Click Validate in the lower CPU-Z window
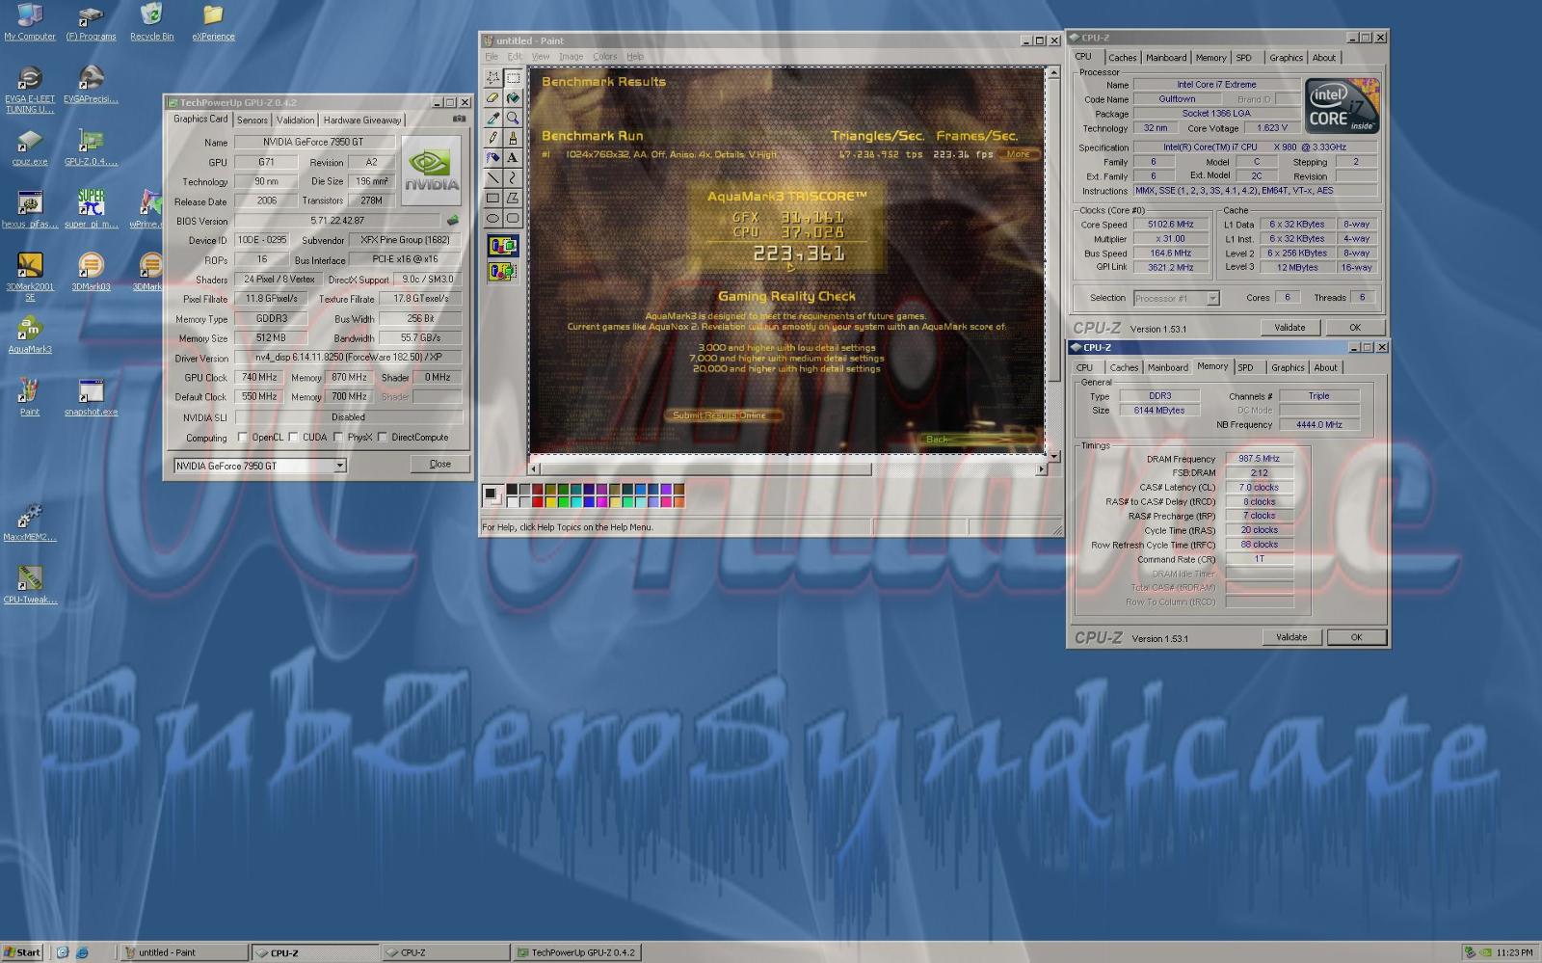The height and width of the screenshot is (963, 1542). [1291, 637]
